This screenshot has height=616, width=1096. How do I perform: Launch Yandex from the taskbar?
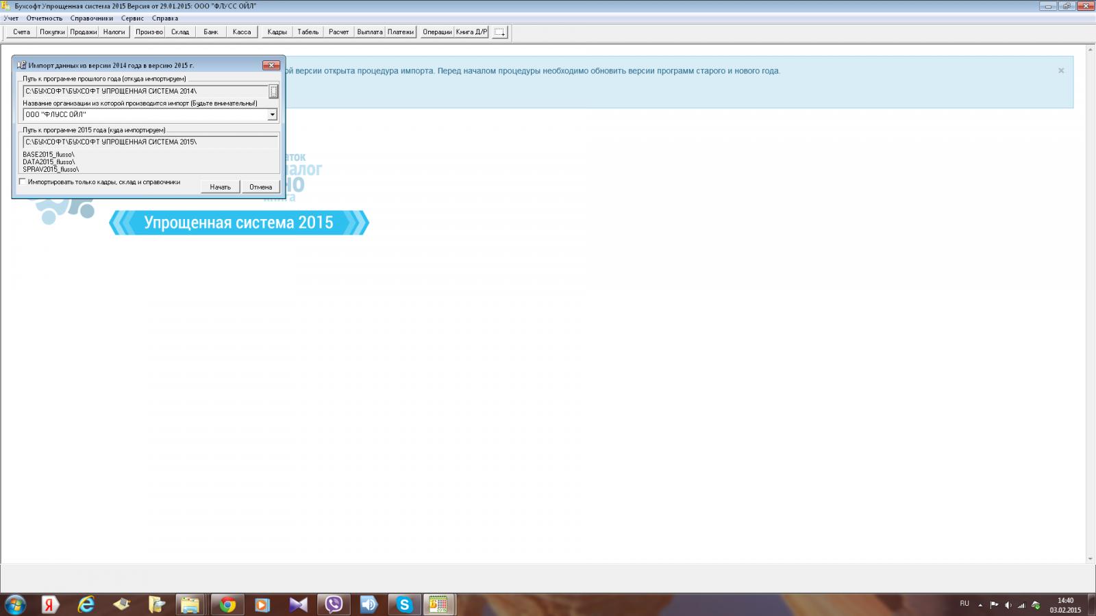pyautogui.click(x=50, y=604)
